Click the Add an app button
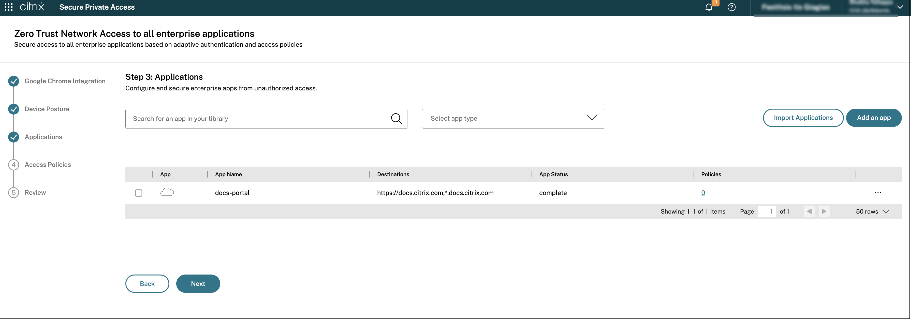 tap(873, 118)
